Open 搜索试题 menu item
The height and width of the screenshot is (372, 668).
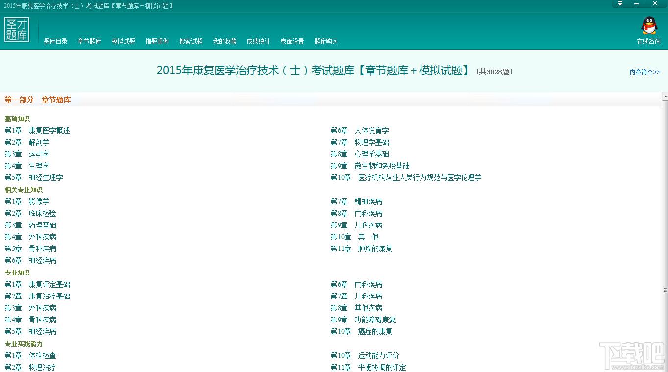(191, 41)
